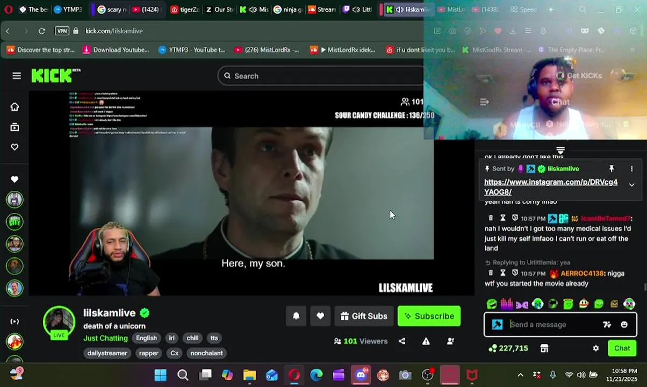Switch to the 'Our Sto' browser tab
The width and height of the screenshot is (647, 387).
[219, 9]
